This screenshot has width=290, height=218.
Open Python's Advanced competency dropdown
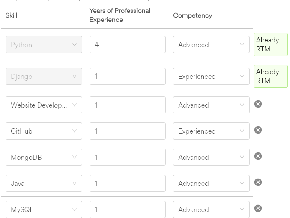coord(211,45)
